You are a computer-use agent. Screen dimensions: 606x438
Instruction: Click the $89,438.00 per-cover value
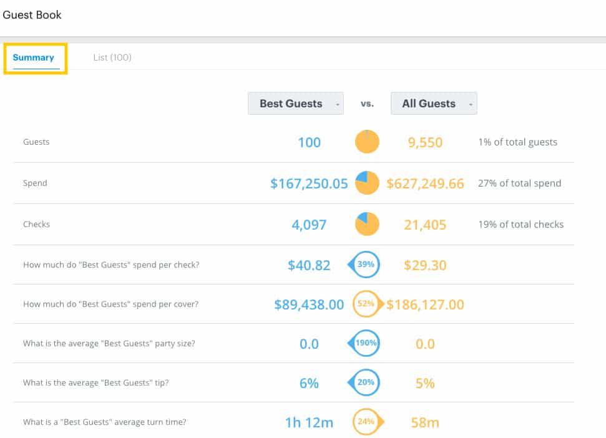pos(309,304)
